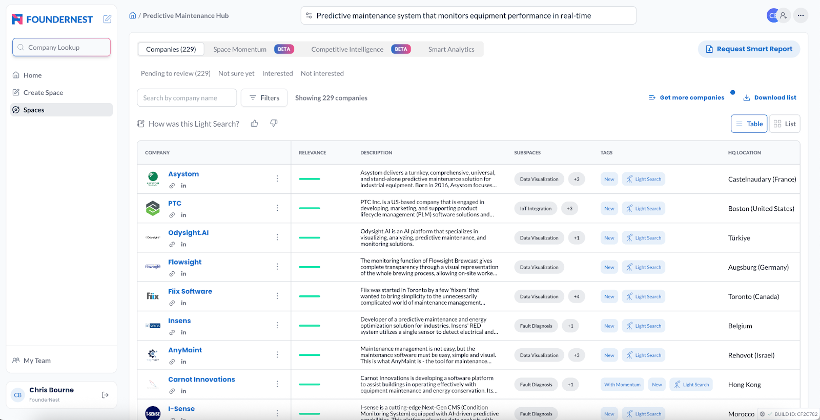Click the edit icon beside FounderNest logo
This screenshot has height=420, width=820.
click(x=107, y=19)
